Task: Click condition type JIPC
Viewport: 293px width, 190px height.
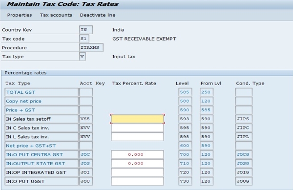Action: click(x=244, y=128)
